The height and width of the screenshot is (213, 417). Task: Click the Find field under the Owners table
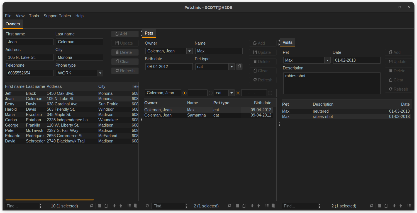coord(22,206)
